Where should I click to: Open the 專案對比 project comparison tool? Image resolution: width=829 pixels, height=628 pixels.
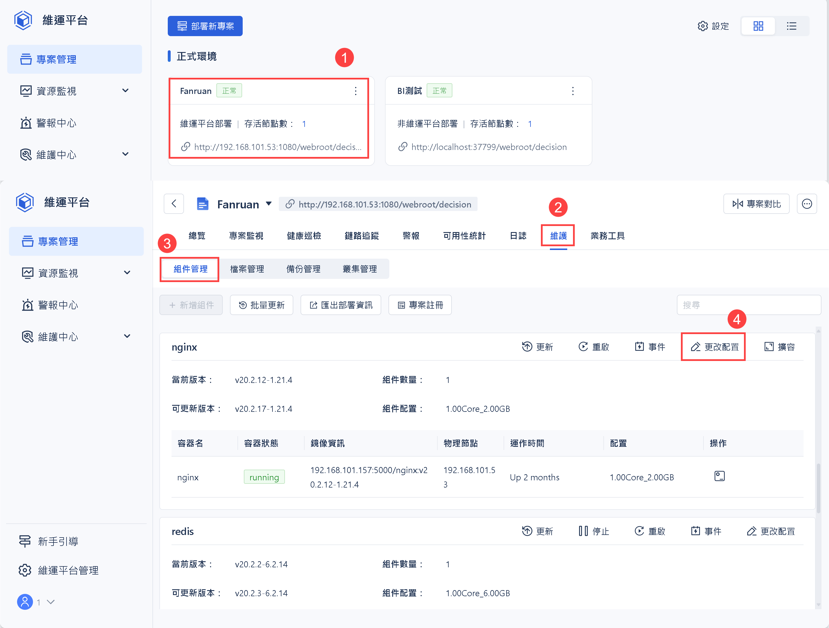tap(756, 204)
